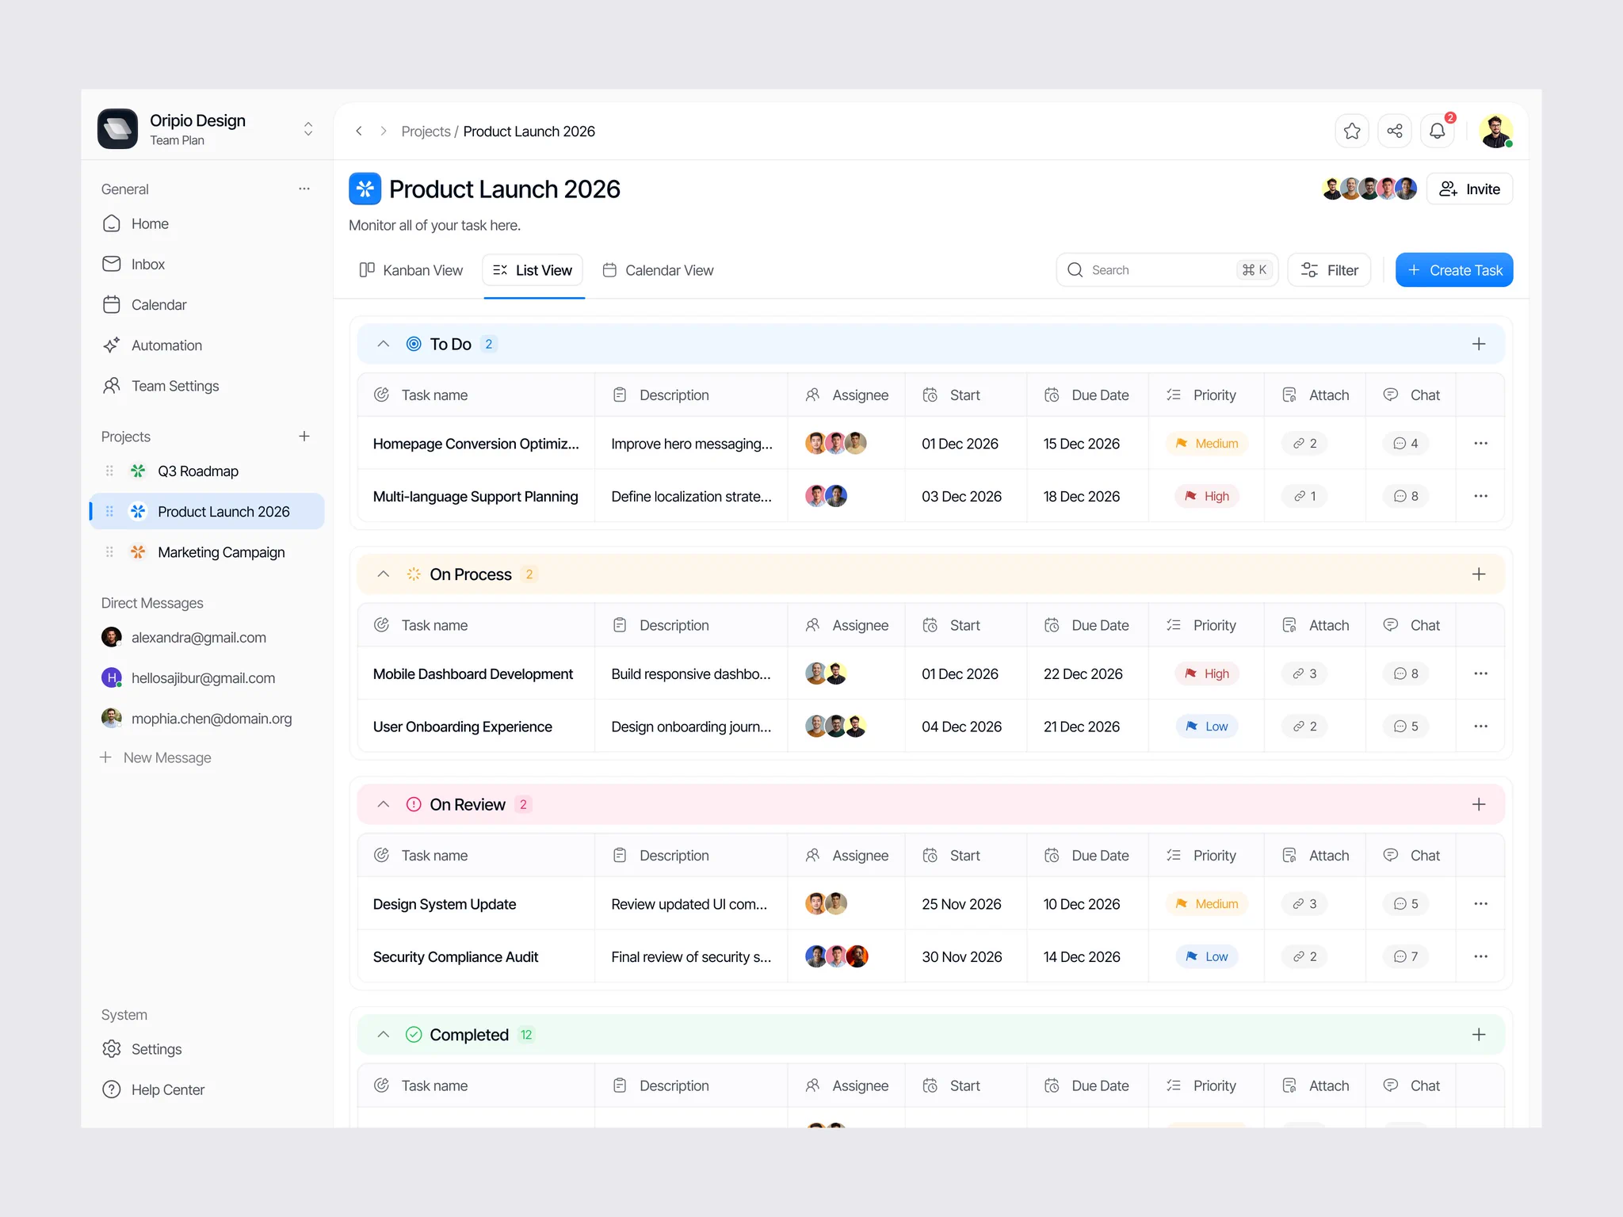Click the Create Task button
The height and width of the screenshot is (1217, 1623).
pos(1453,270)
